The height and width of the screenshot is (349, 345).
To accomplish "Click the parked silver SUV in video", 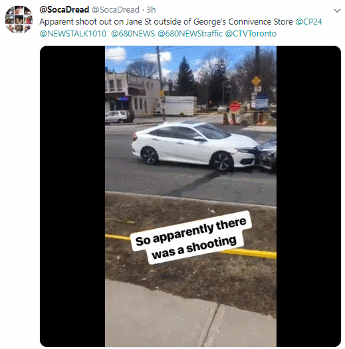I will click(x=120, y=116).
